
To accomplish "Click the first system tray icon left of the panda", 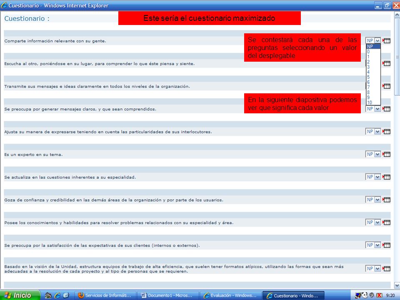I will point(358,295).
